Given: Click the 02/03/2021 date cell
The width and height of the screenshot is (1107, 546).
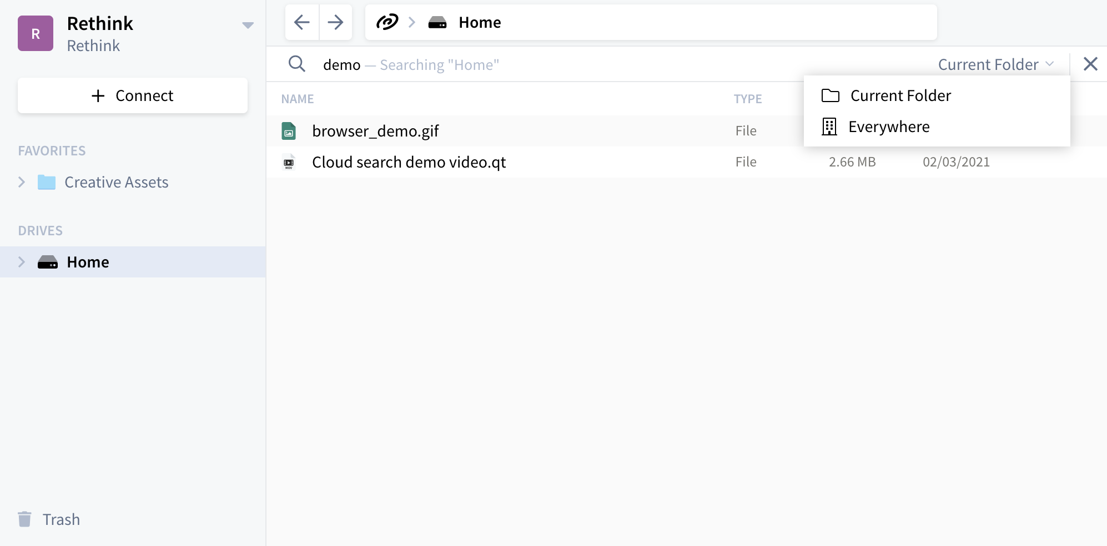Looking at the screenshot, I should 956,162.
